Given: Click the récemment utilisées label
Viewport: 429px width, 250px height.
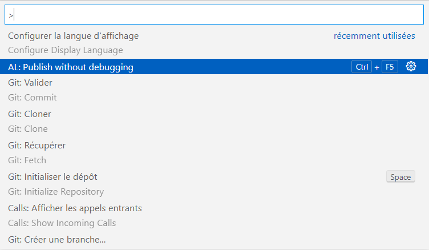Looking at the screenshot, I should 374,35.
